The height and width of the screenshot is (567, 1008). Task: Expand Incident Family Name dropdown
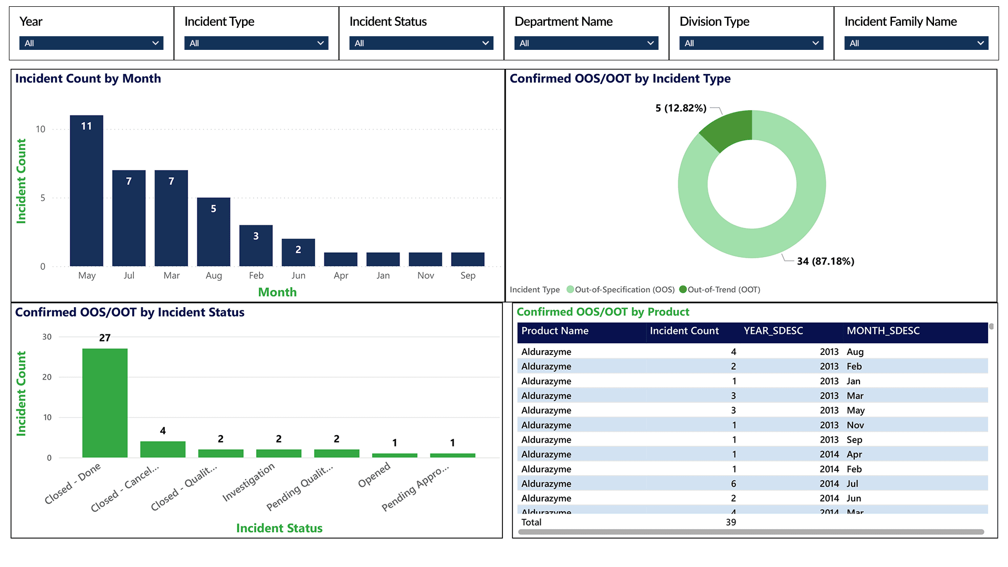click(x=916, y=43)
